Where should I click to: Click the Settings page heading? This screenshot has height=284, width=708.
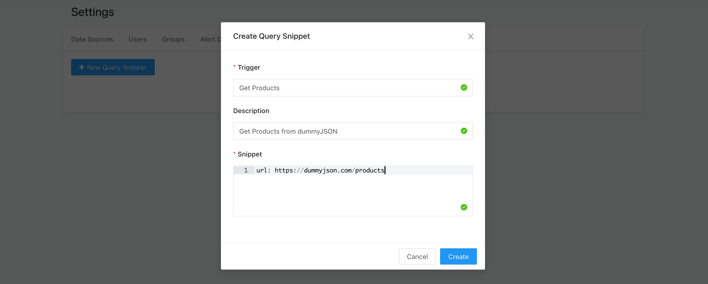point(92,12)
